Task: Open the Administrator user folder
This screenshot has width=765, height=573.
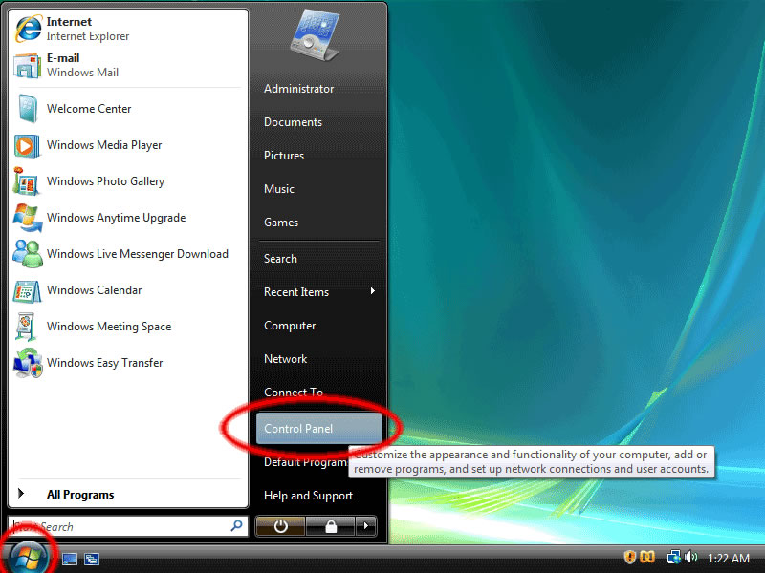Action: (298, 89)
